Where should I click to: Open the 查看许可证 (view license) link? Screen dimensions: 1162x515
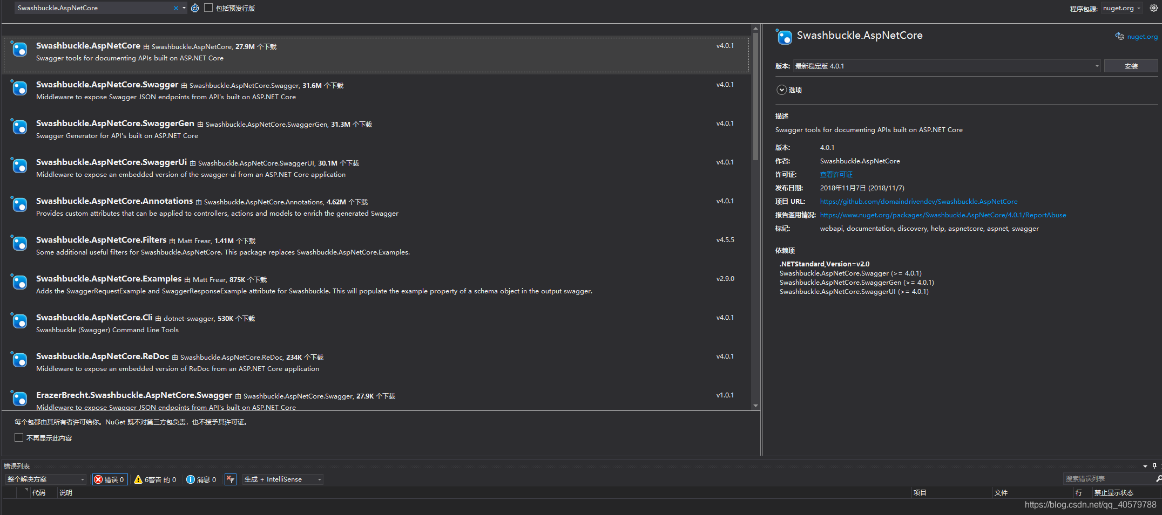pos(836,175)
